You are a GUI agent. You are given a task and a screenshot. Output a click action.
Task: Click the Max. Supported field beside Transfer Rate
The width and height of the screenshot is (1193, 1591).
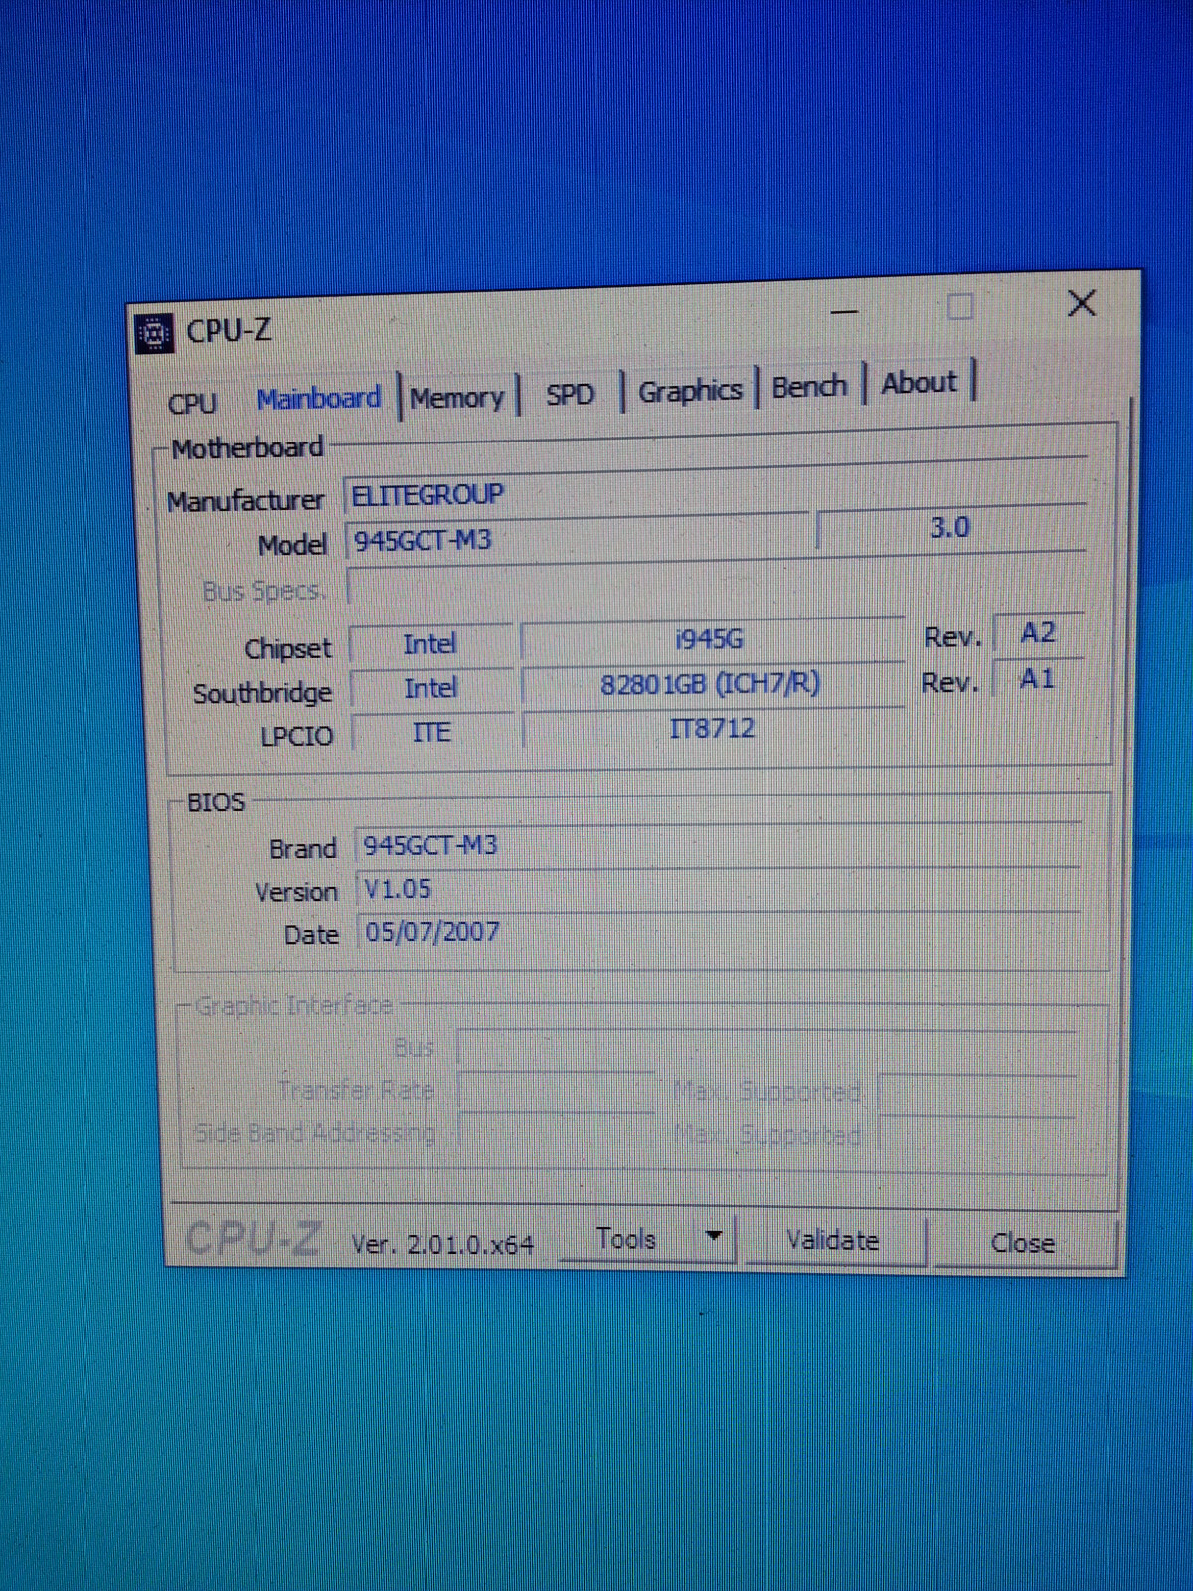(977, 1094)
